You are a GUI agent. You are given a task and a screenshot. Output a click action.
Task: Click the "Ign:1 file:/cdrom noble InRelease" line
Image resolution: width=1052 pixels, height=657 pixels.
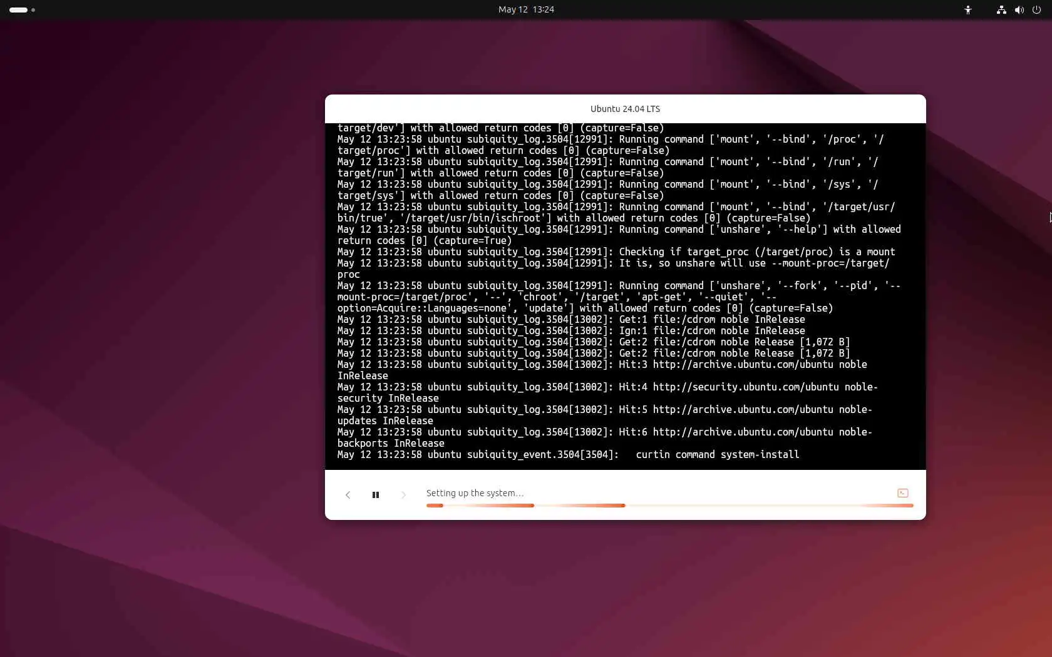point(571,330)
